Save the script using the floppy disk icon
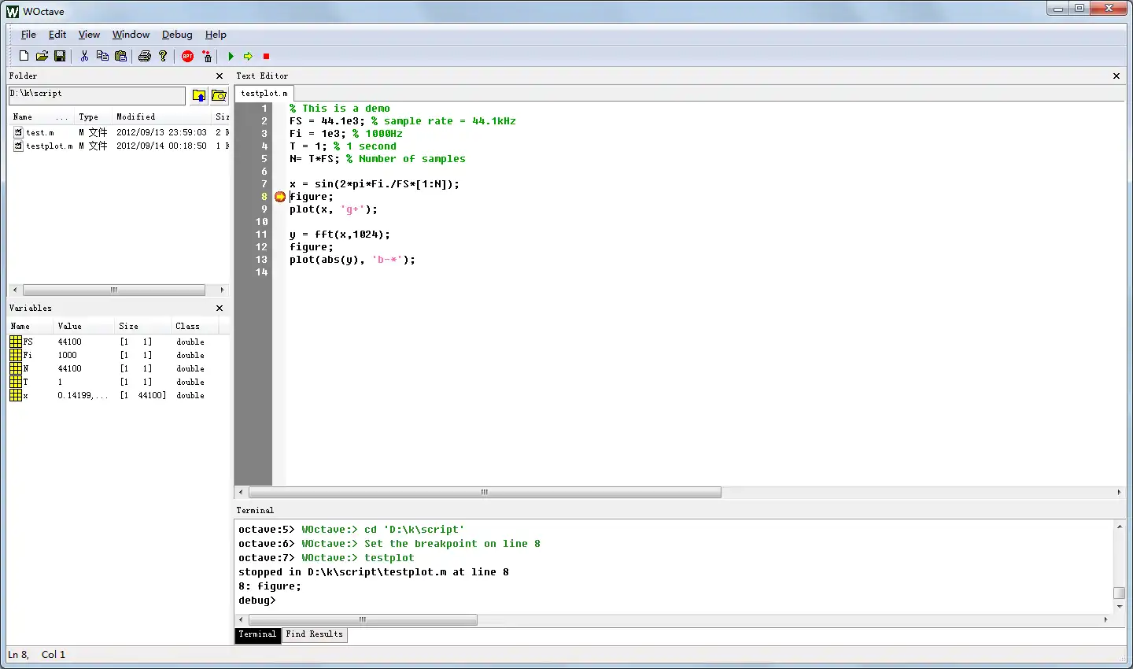Viewport: 1133px width, 669px height. (x=60, y=56)
